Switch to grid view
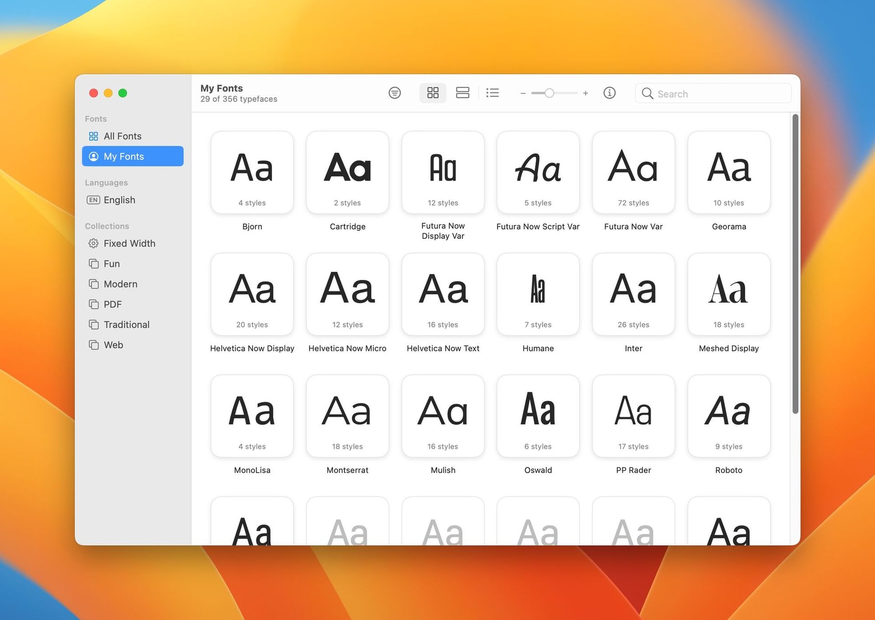Screen dimensions: 875x620 (x=432, y=93)
